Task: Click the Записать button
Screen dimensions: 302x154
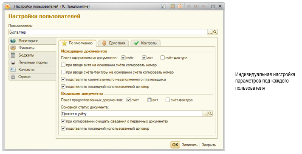Action: click(x=190, y=145)
